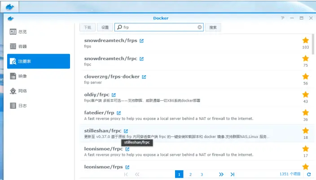Click the 设置 settings button
The width and height of the screenshot is (316, 180).
tap(105, 27)
